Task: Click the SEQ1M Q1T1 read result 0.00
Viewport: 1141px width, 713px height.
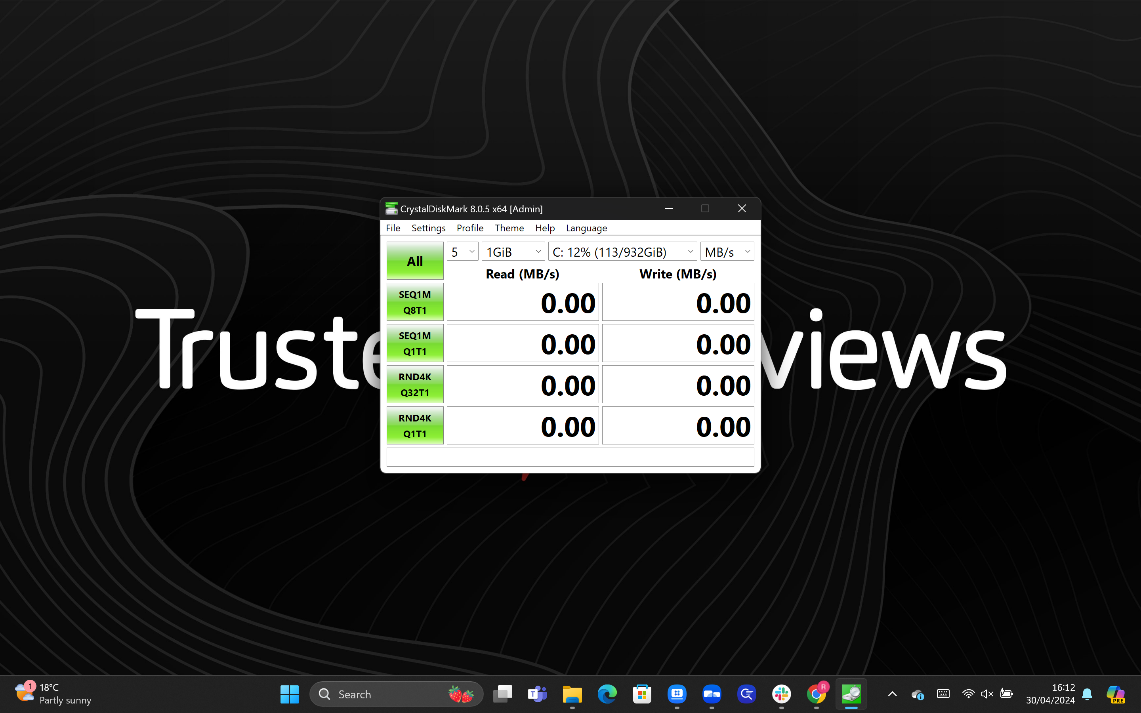Action: [x=523, y=343]
